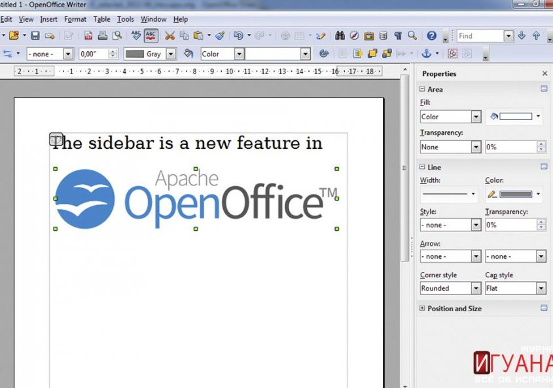Click the Zoom magnifier icon

point(412,35)
